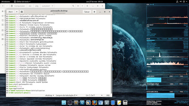
Task: Open Thunderbird mail icon in dock
Action: (88, 102)
